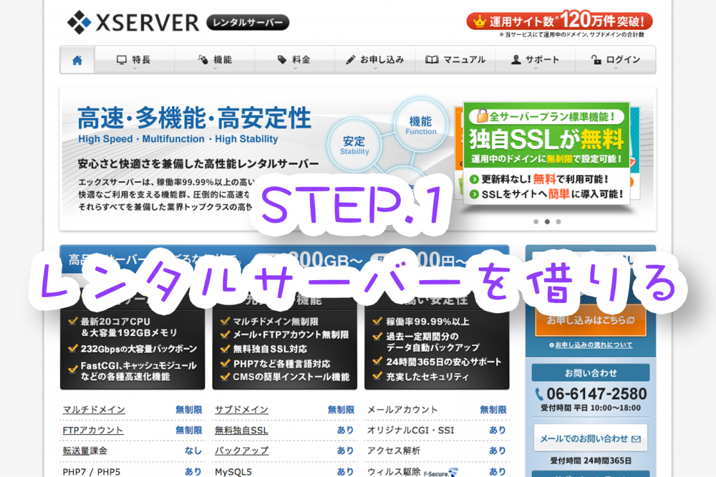Screen dimensions: 716x477
Task: Expand dropdown arrow under ログイン
Action: click(616, 69)
